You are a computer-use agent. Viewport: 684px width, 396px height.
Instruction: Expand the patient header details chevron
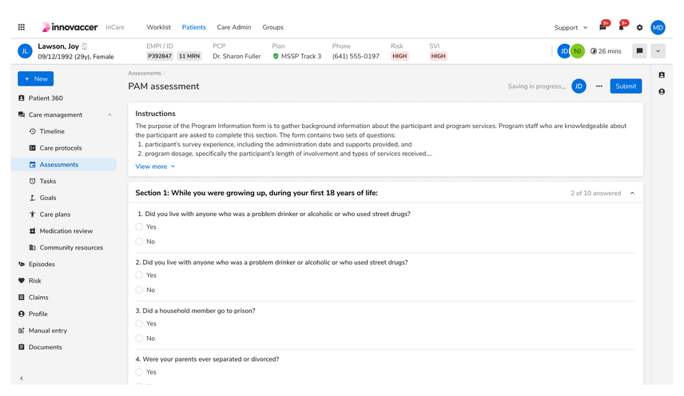[658, 51]
